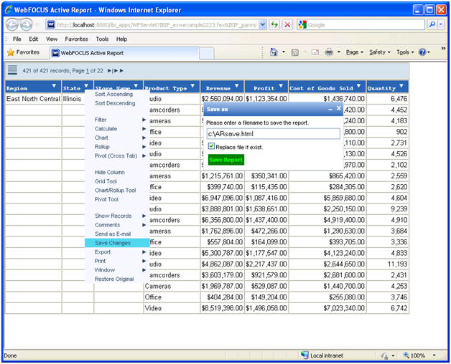
Task: Select the highlighted Save Changes item
Action: (x=117, y=243)
